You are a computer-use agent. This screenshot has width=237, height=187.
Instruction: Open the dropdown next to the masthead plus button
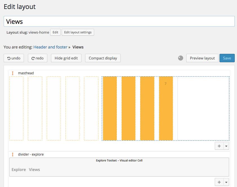click(226, 146)
